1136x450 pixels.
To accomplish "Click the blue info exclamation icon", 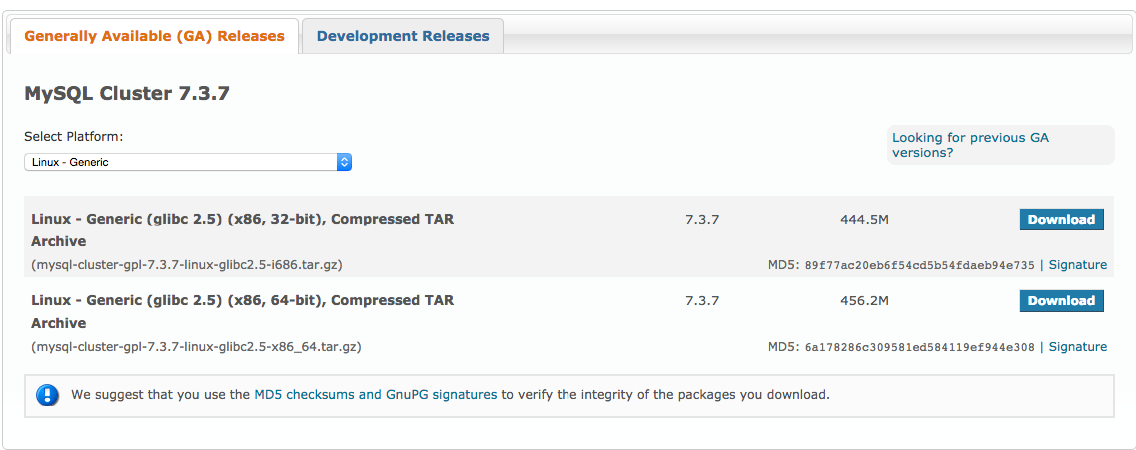I will (48, 395).
